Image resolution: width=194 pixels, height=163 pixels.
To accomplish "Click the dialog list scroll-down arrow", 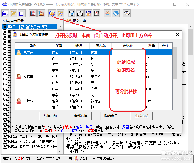I will (175, 108).
